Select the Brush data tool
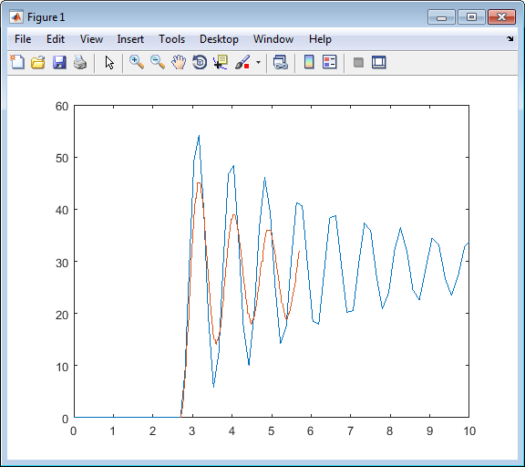The image size is (525, 467). click(242, 62)
